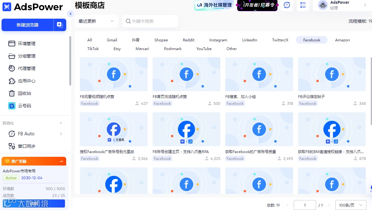372x210 pixels.
Task: Click the 新建浏览器 button
Action: tap(28, 25)
